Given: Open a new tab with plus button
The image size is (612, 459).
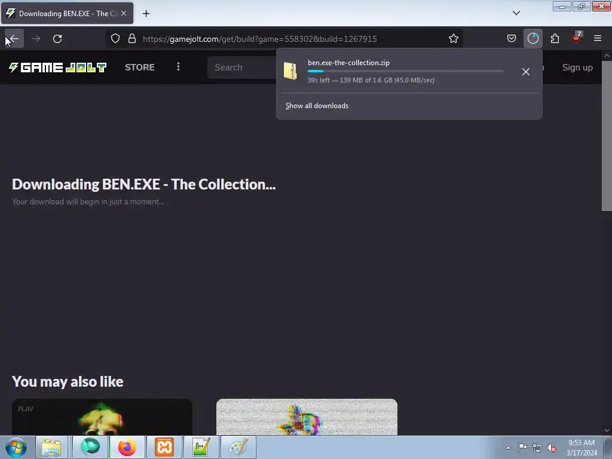Looking at the screenshot, I should [x=146, y=14].
